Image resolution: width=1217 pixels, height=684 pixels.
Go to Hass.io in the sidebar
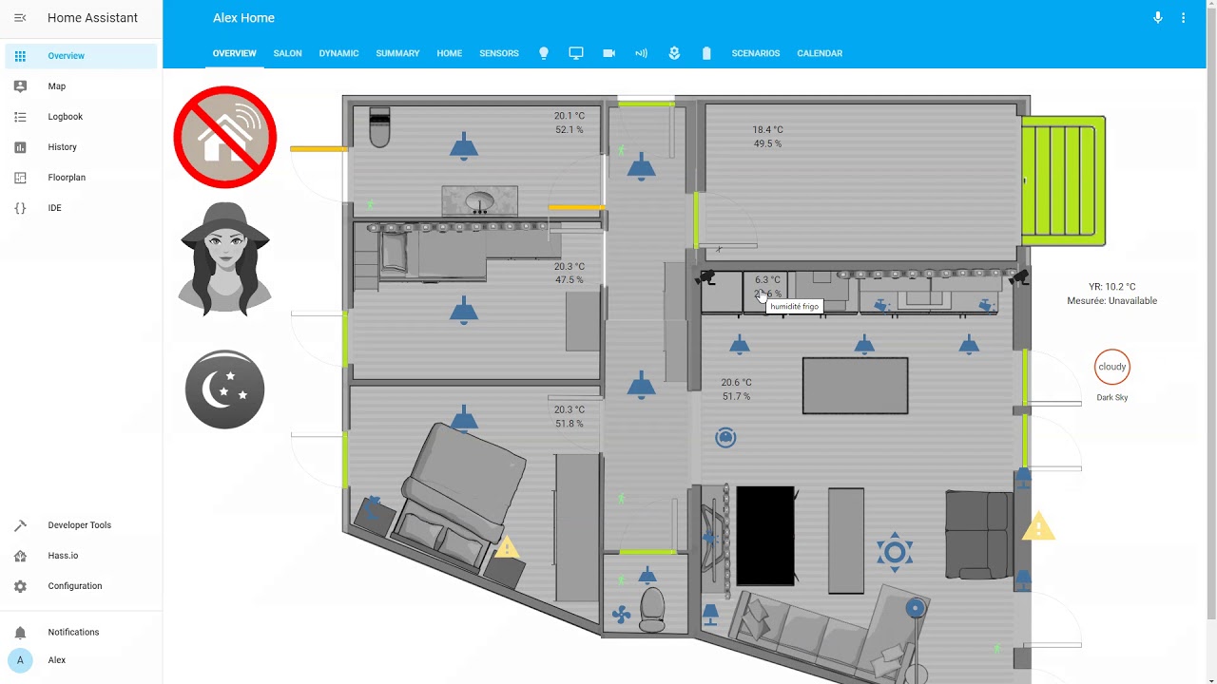[x=64, y=555]
